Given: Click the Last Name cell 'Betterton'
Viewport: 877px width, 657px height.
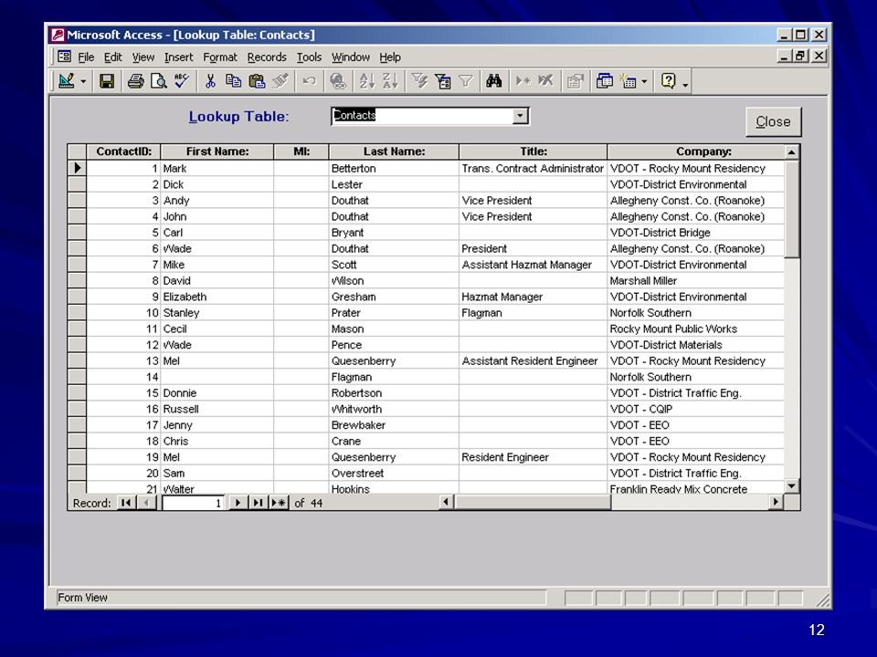Looking at the screenshot, I should pyautogui.click(x=394, y=168).
